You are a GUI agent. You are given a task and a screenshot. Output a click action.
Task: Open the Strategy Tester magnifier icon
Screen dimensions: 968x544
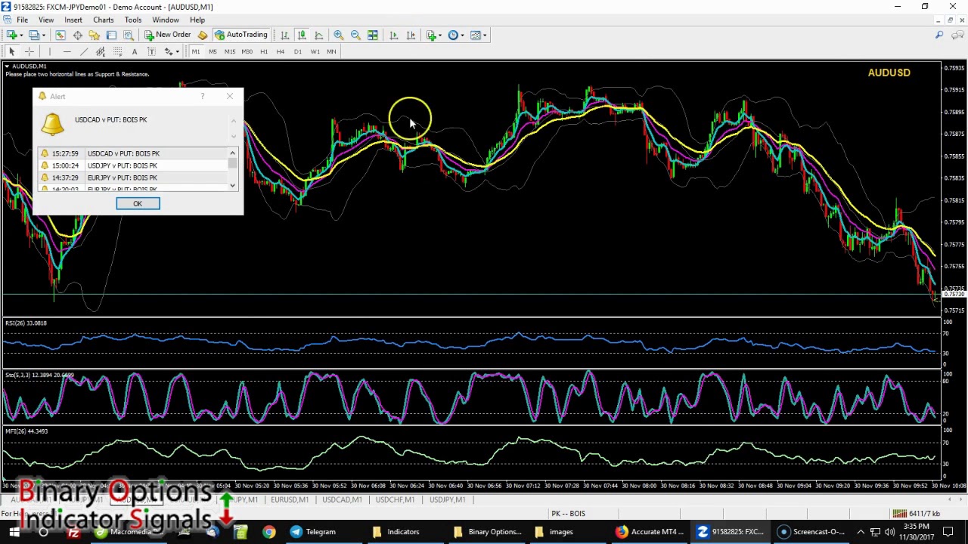[x=129, y=35]
